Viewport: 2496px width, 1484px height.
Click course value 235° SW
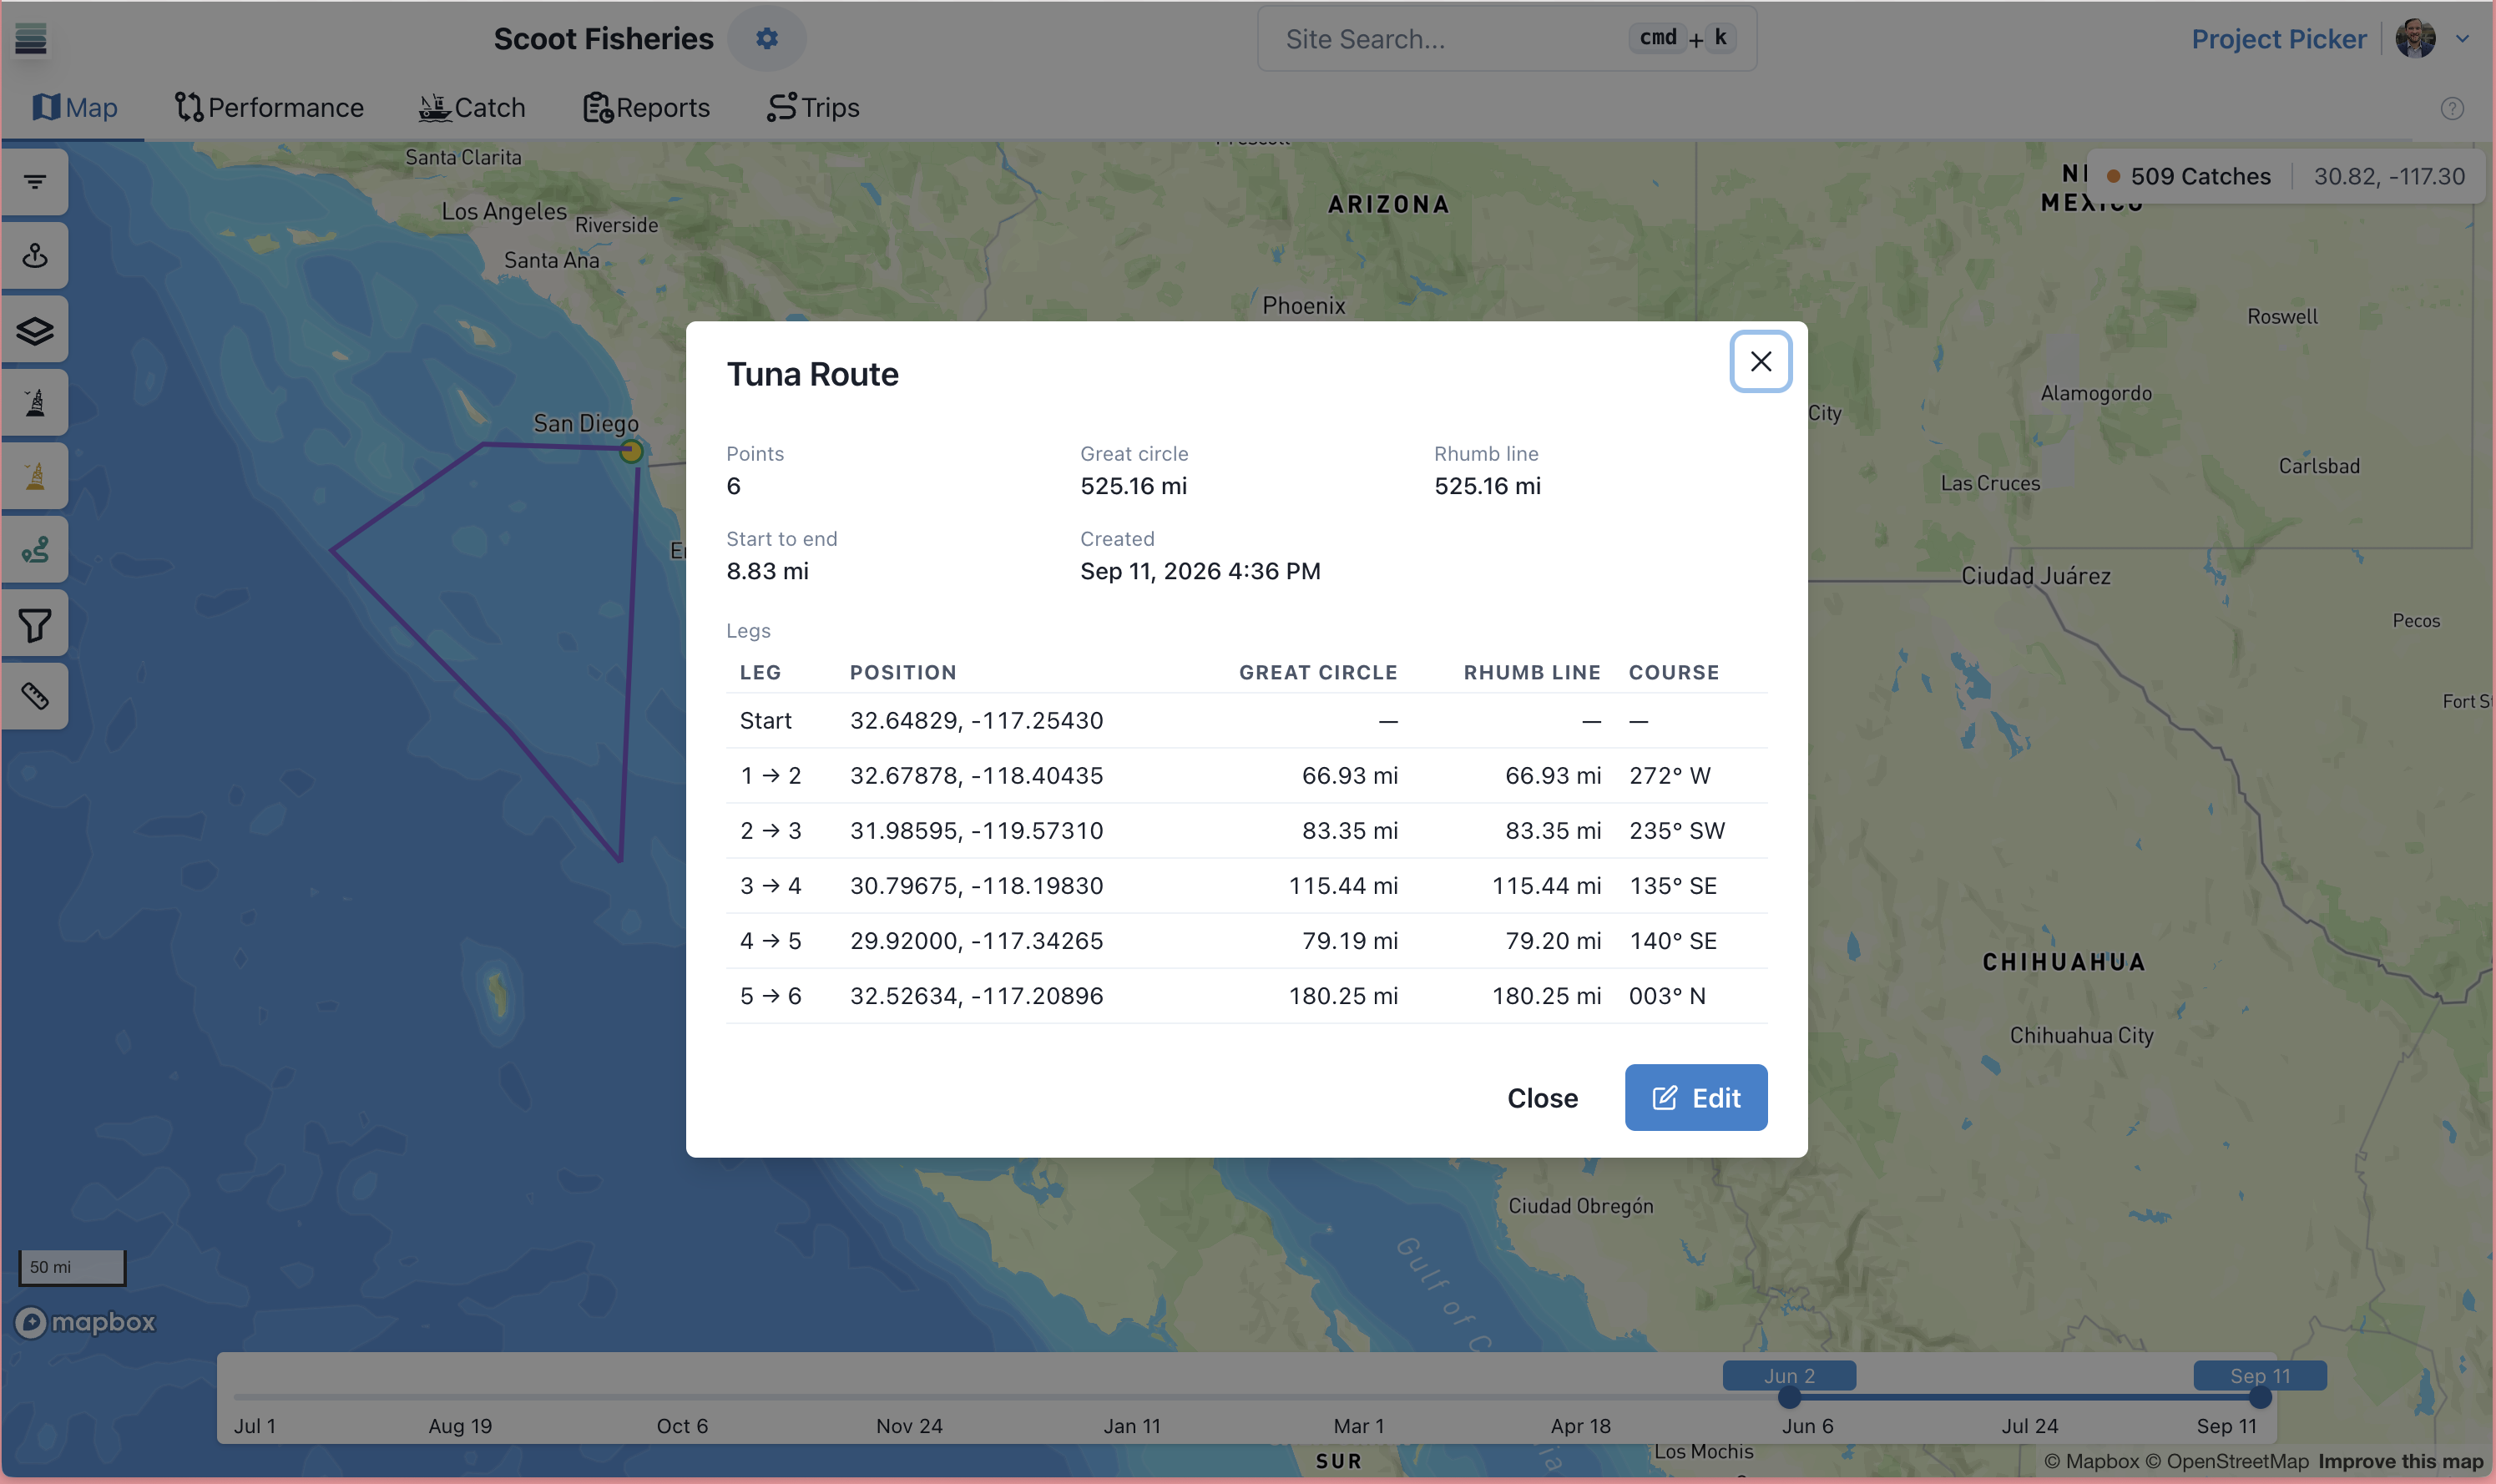pos(1677,831)
